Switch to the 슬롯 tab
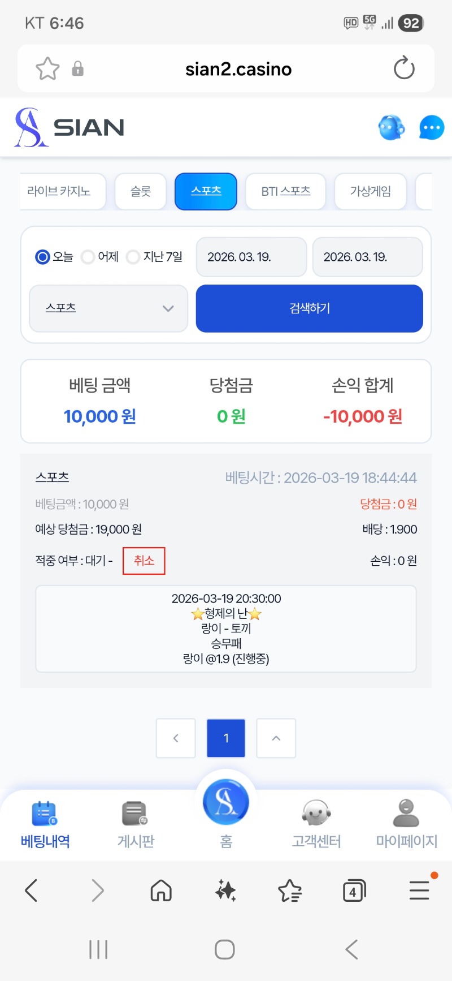452x981 pixels. tap(141, 191)
